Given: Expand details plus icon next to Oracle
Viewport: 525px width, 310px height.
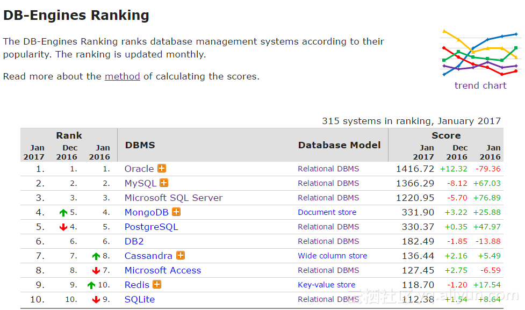Looking at the screenshot, I should pyautogui.click(x=162, y=168).
